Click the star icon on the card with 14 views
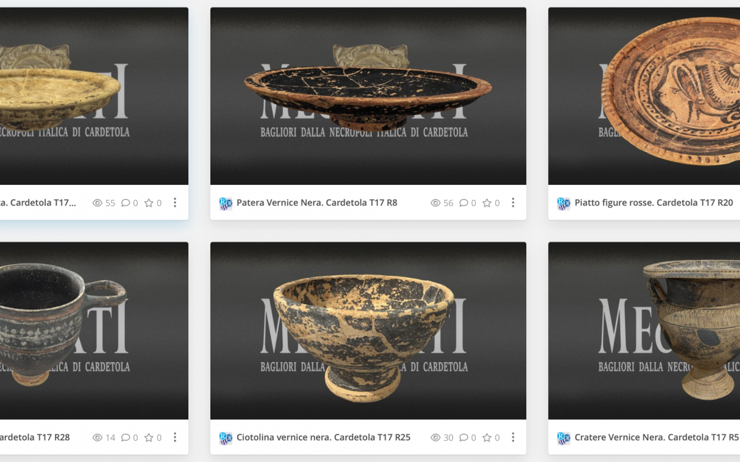Screen dimensions: 740x462 pos(149,437)
